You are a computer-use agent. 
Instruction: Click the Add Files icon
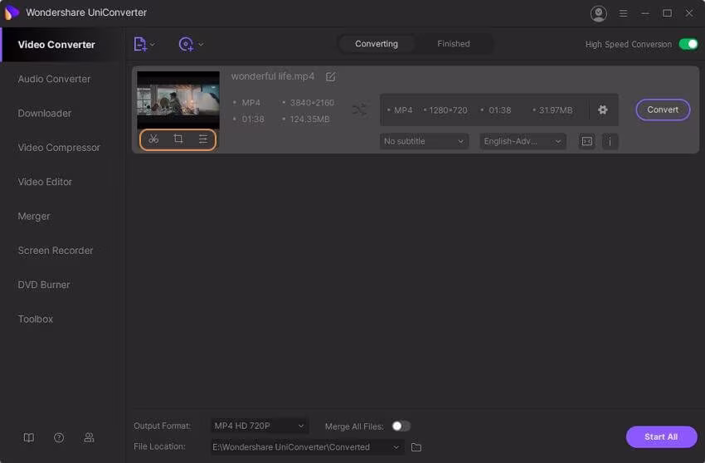pos(140,44)
